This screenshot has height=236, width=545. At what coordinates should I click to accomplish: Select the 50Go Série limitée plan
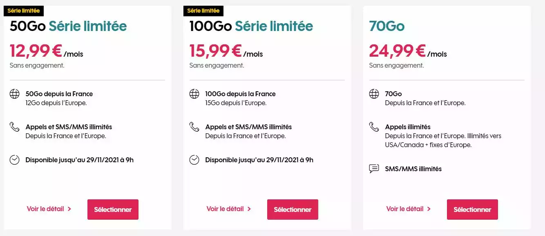tap(113, 210)
